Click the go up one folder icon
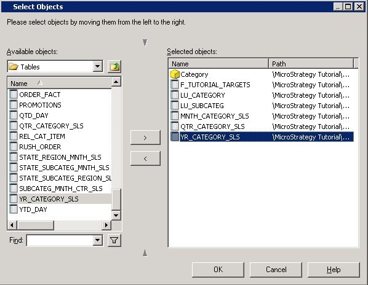 coord(114,67)
